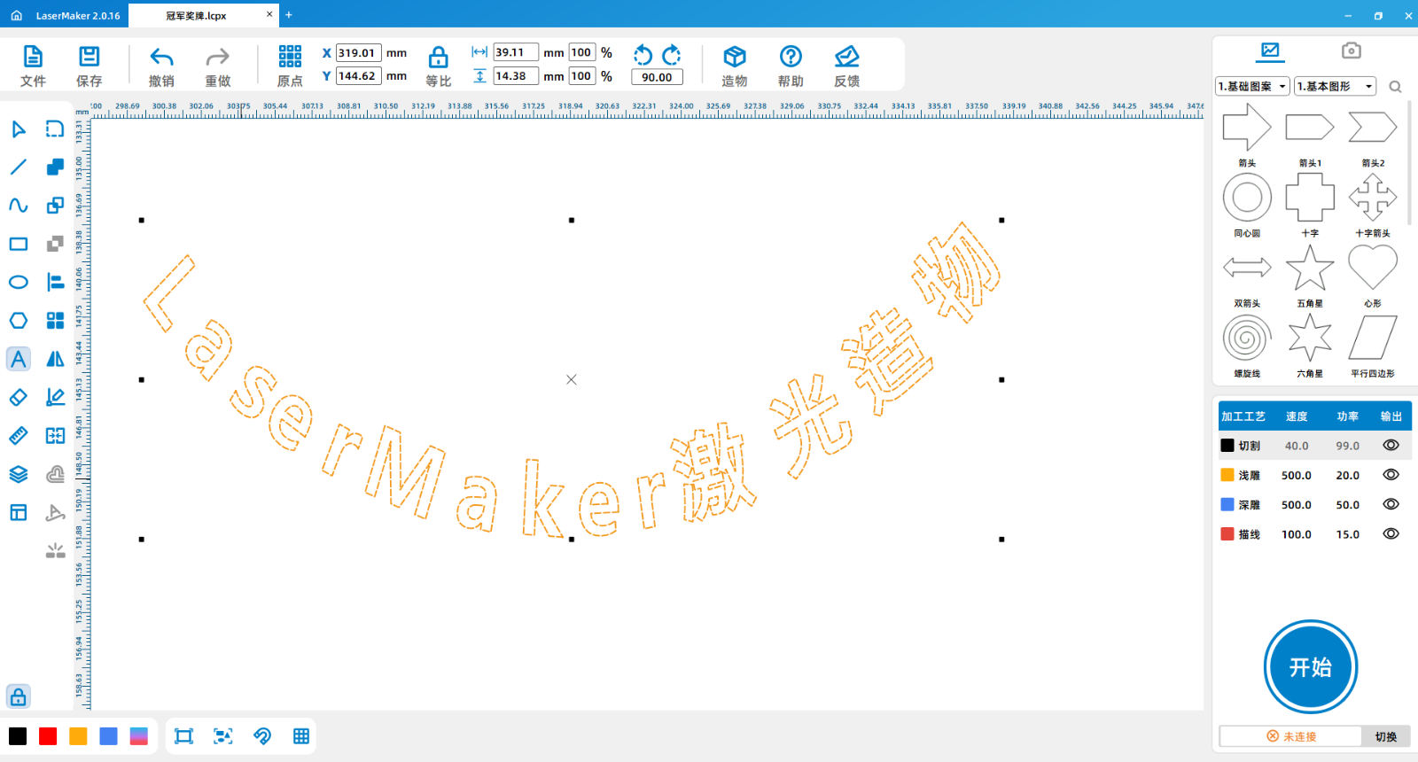
Task: Switch to the 冠军奖牌.lcpx tab
Action: (x=197, y=16)
